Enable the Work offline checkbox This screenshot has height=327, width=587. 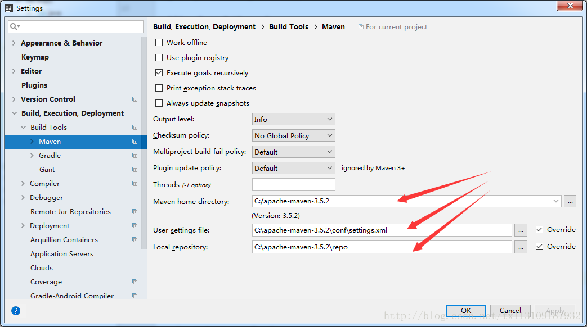159,43
